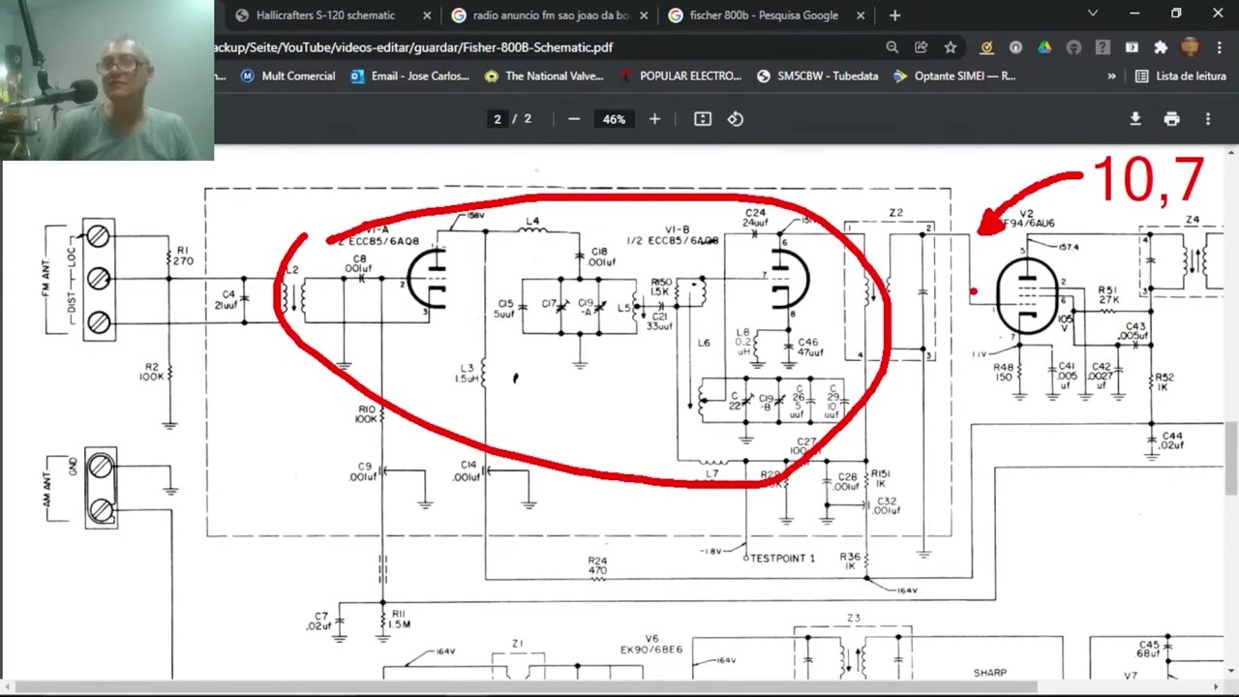
Task: Open the SM5CBW - Tubedata bookmark
Action: (x=818, y=76)
